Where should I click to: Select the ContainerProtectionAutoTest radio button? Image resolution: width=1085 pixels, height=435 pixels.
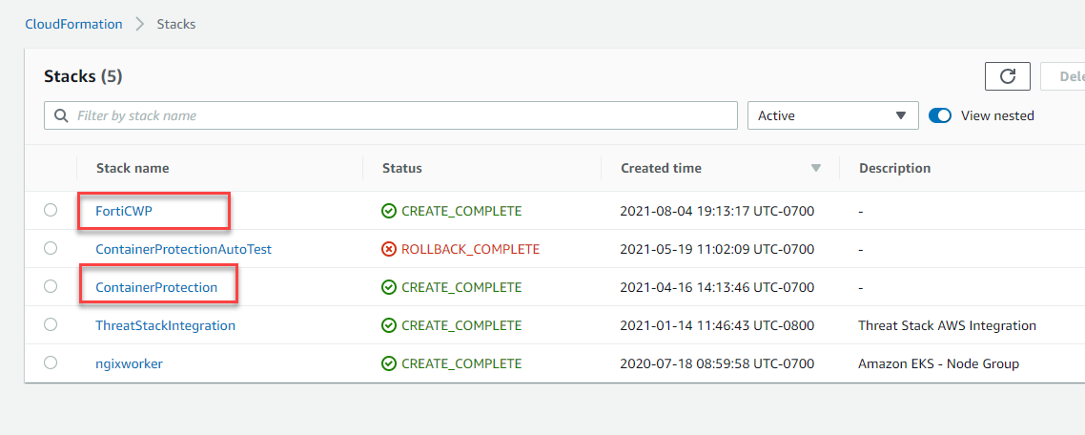(x=51, y=249)
